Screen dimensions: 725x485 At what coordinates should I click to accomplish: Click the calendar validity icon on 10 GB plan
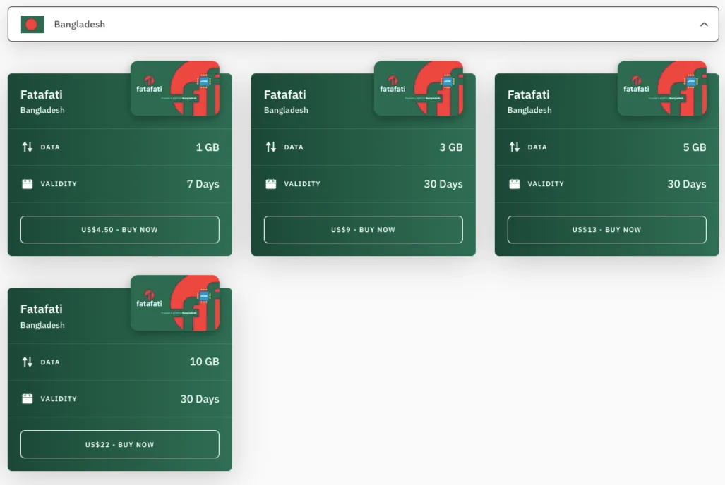tap(28, 398)
